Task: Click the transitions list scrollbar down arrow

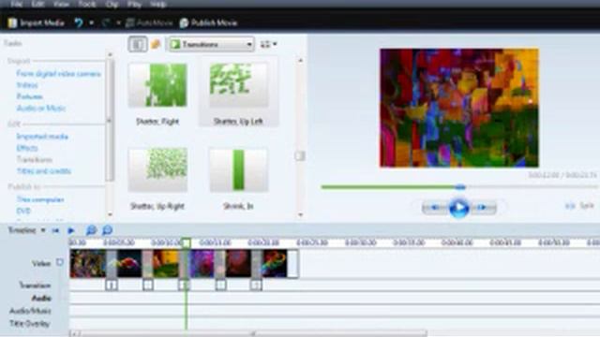Action: pyautogui.click(x=300, y=214)
